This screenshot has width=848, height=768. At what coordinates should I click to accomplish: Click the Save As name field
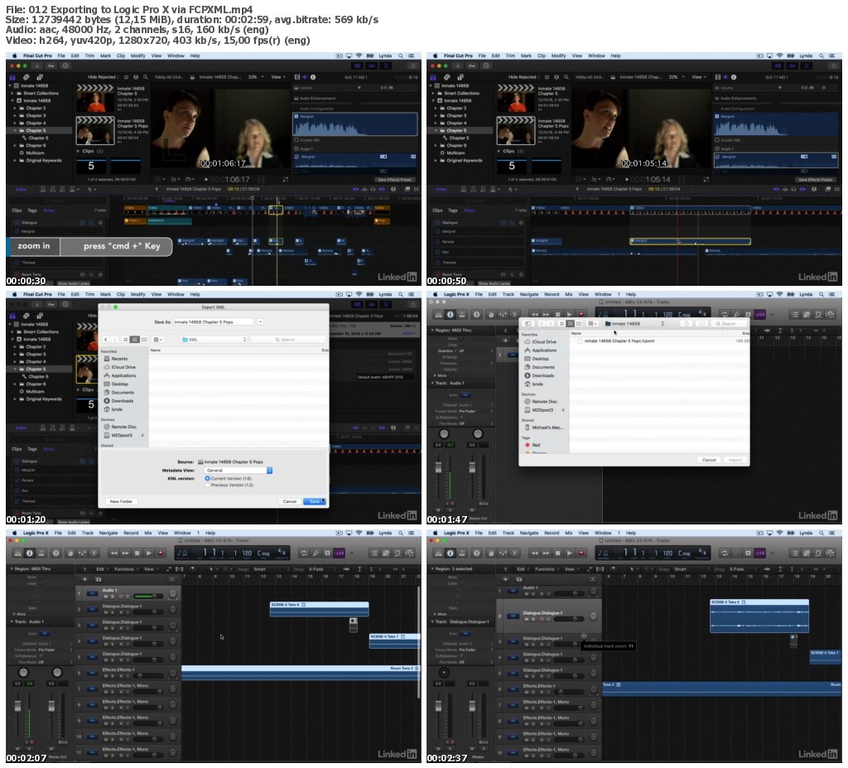click(214, 322)
